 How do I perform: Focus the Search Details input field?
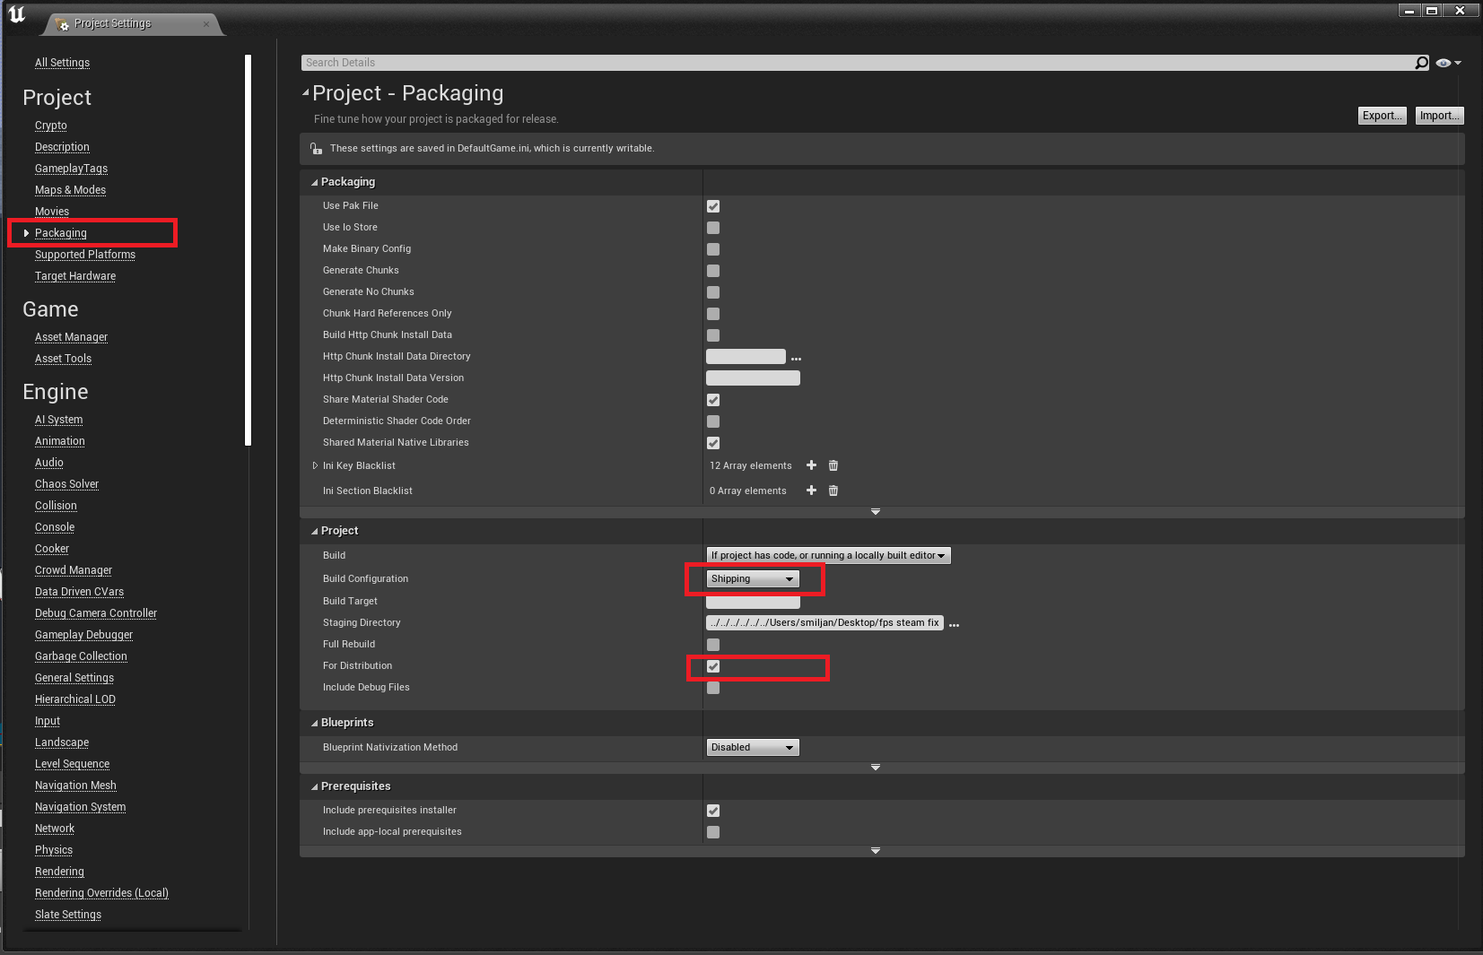(852, 63)
